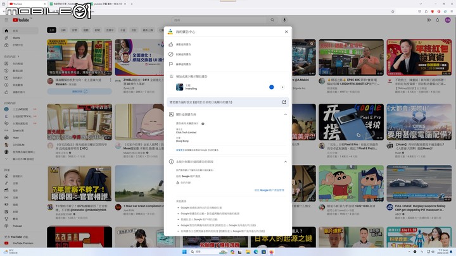The width and height of the screenshot is (456, 256).
Task: Open the Pixel 8 Pro video thumbnail
Action: pyautogui.click(x=351, y=122)
